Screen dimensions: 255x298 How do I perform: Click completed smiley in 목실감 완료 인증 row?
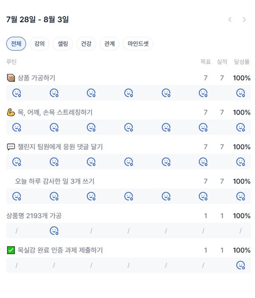[x=241, y=265]
